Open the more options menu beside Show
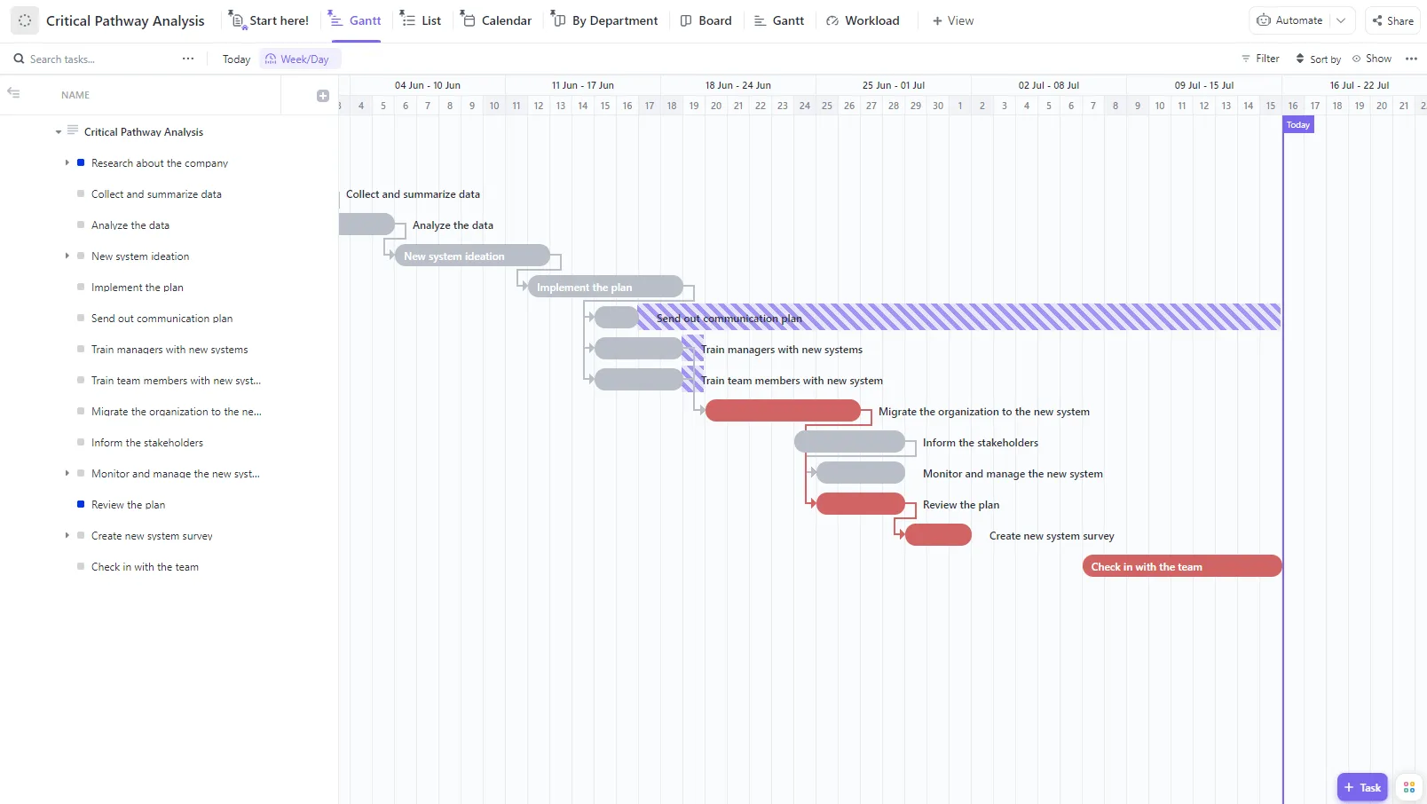This screenshot has height=804, width=1427. pos(1411,59)
